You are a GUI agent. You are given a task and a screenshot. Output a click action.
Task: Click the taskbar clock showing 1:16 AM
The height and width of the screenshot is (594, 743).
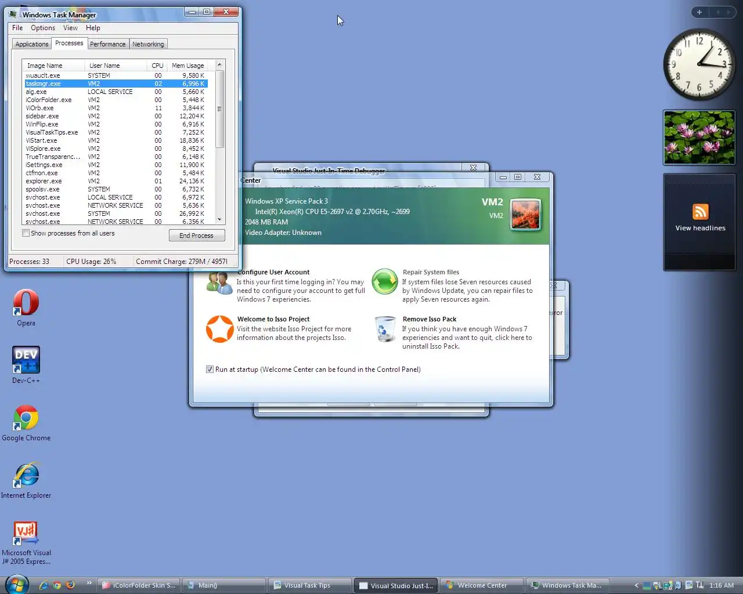point(722,585)
